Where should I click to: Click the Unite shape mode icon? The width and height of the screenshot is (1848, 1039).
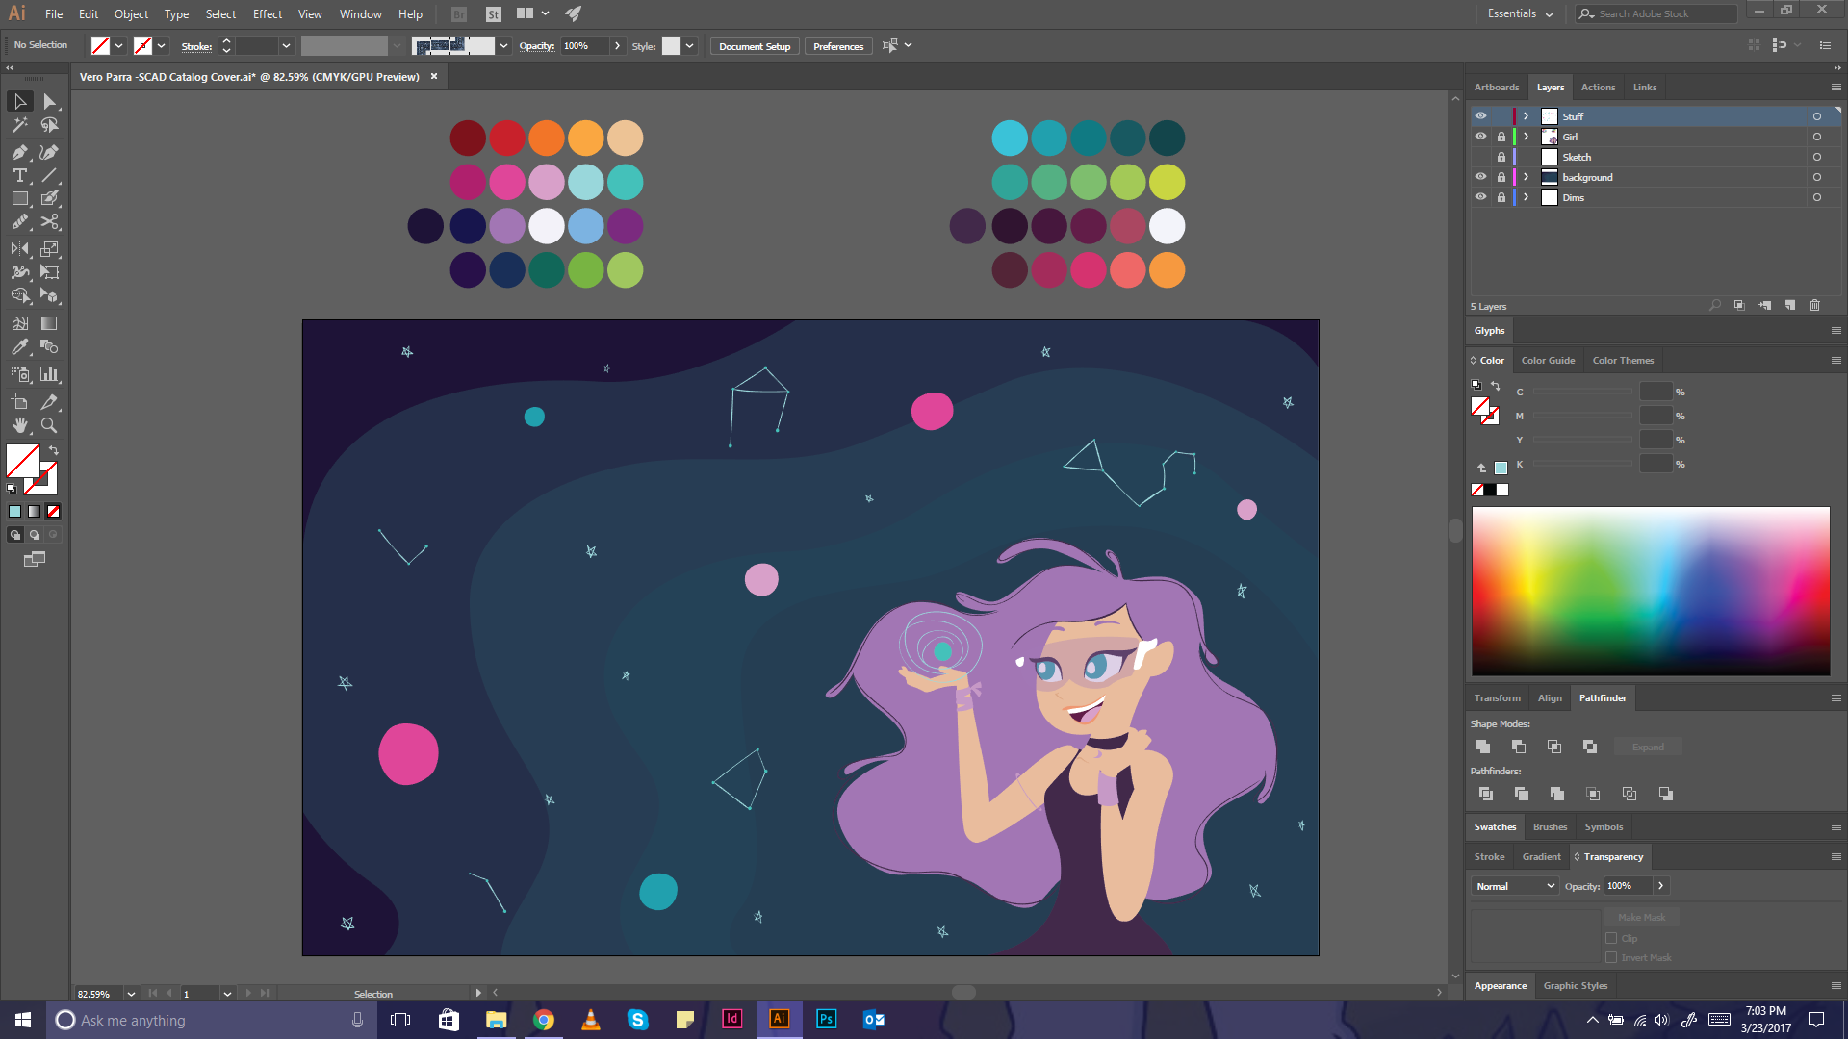click(1483, 747)
